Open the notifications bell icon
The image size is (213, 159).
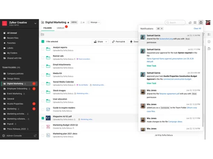201,22
